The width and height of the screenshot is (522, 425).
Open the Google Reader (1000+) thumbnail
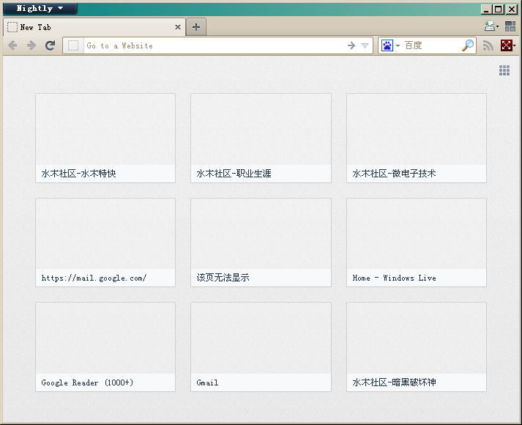(x=105, y=347)
